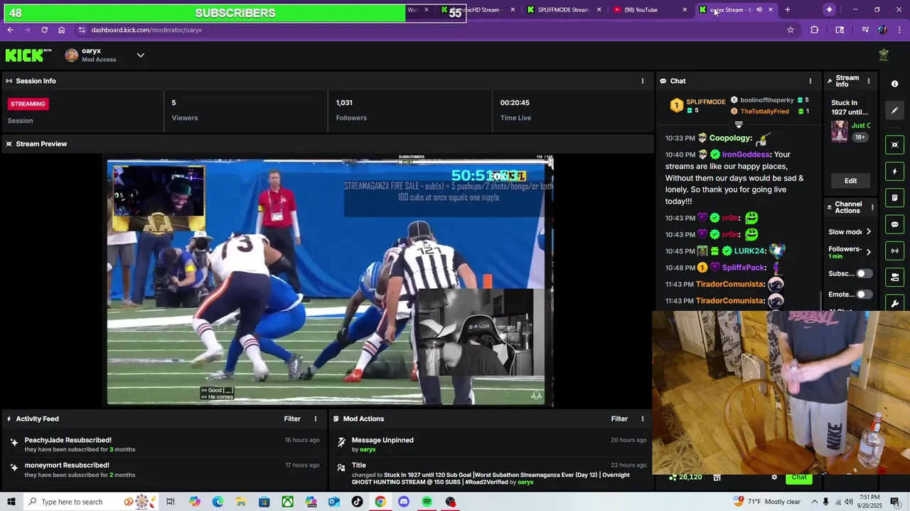Open Spotify from the taskbar
Image resolution: width=910 pixels, height=511 pixels.
click(427, 502)
